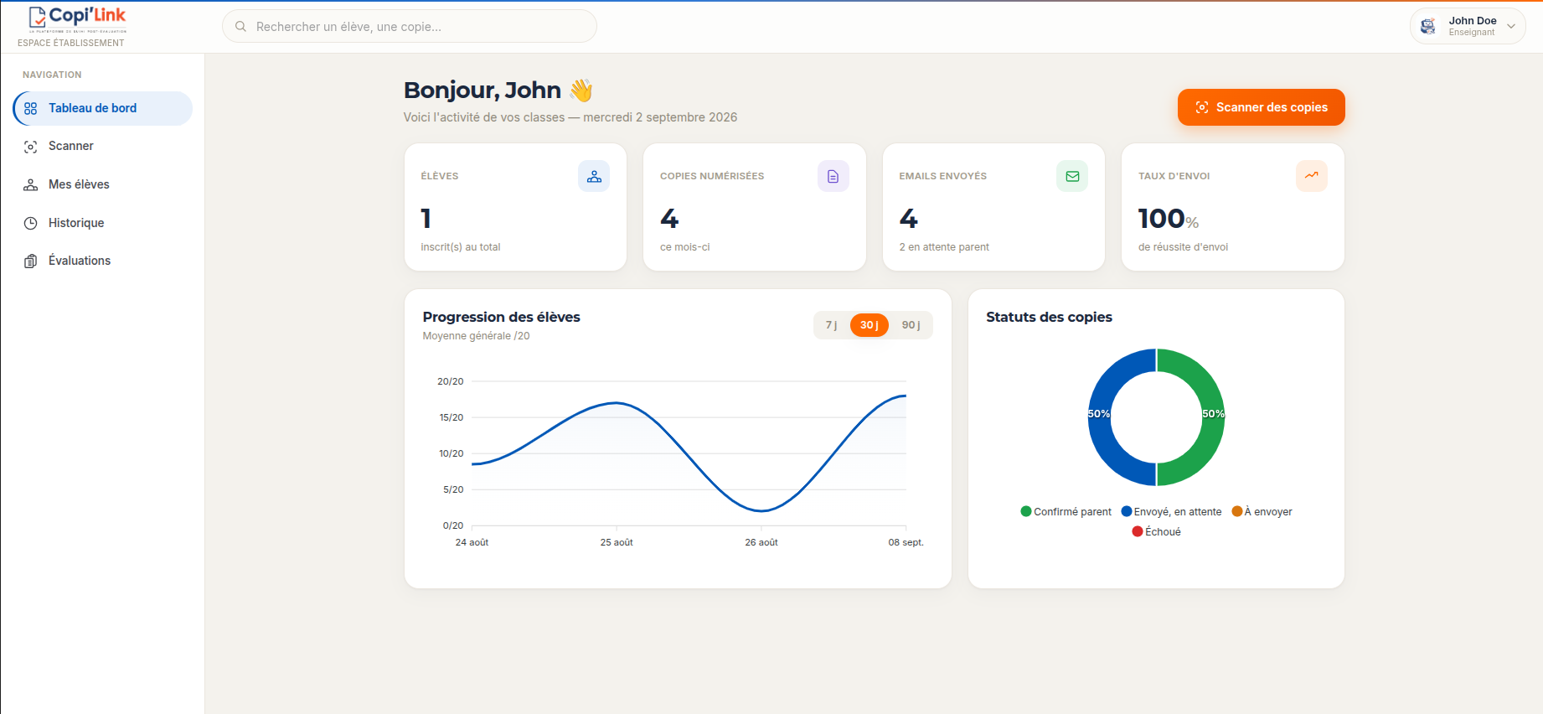The image size is (1543, 714).
Task: Click the "inscrit(s) au total" text
Action: [461, 247]
